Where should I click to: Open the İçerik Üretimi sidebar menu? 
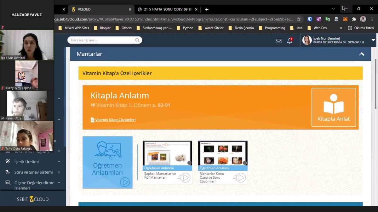point(33,162)
